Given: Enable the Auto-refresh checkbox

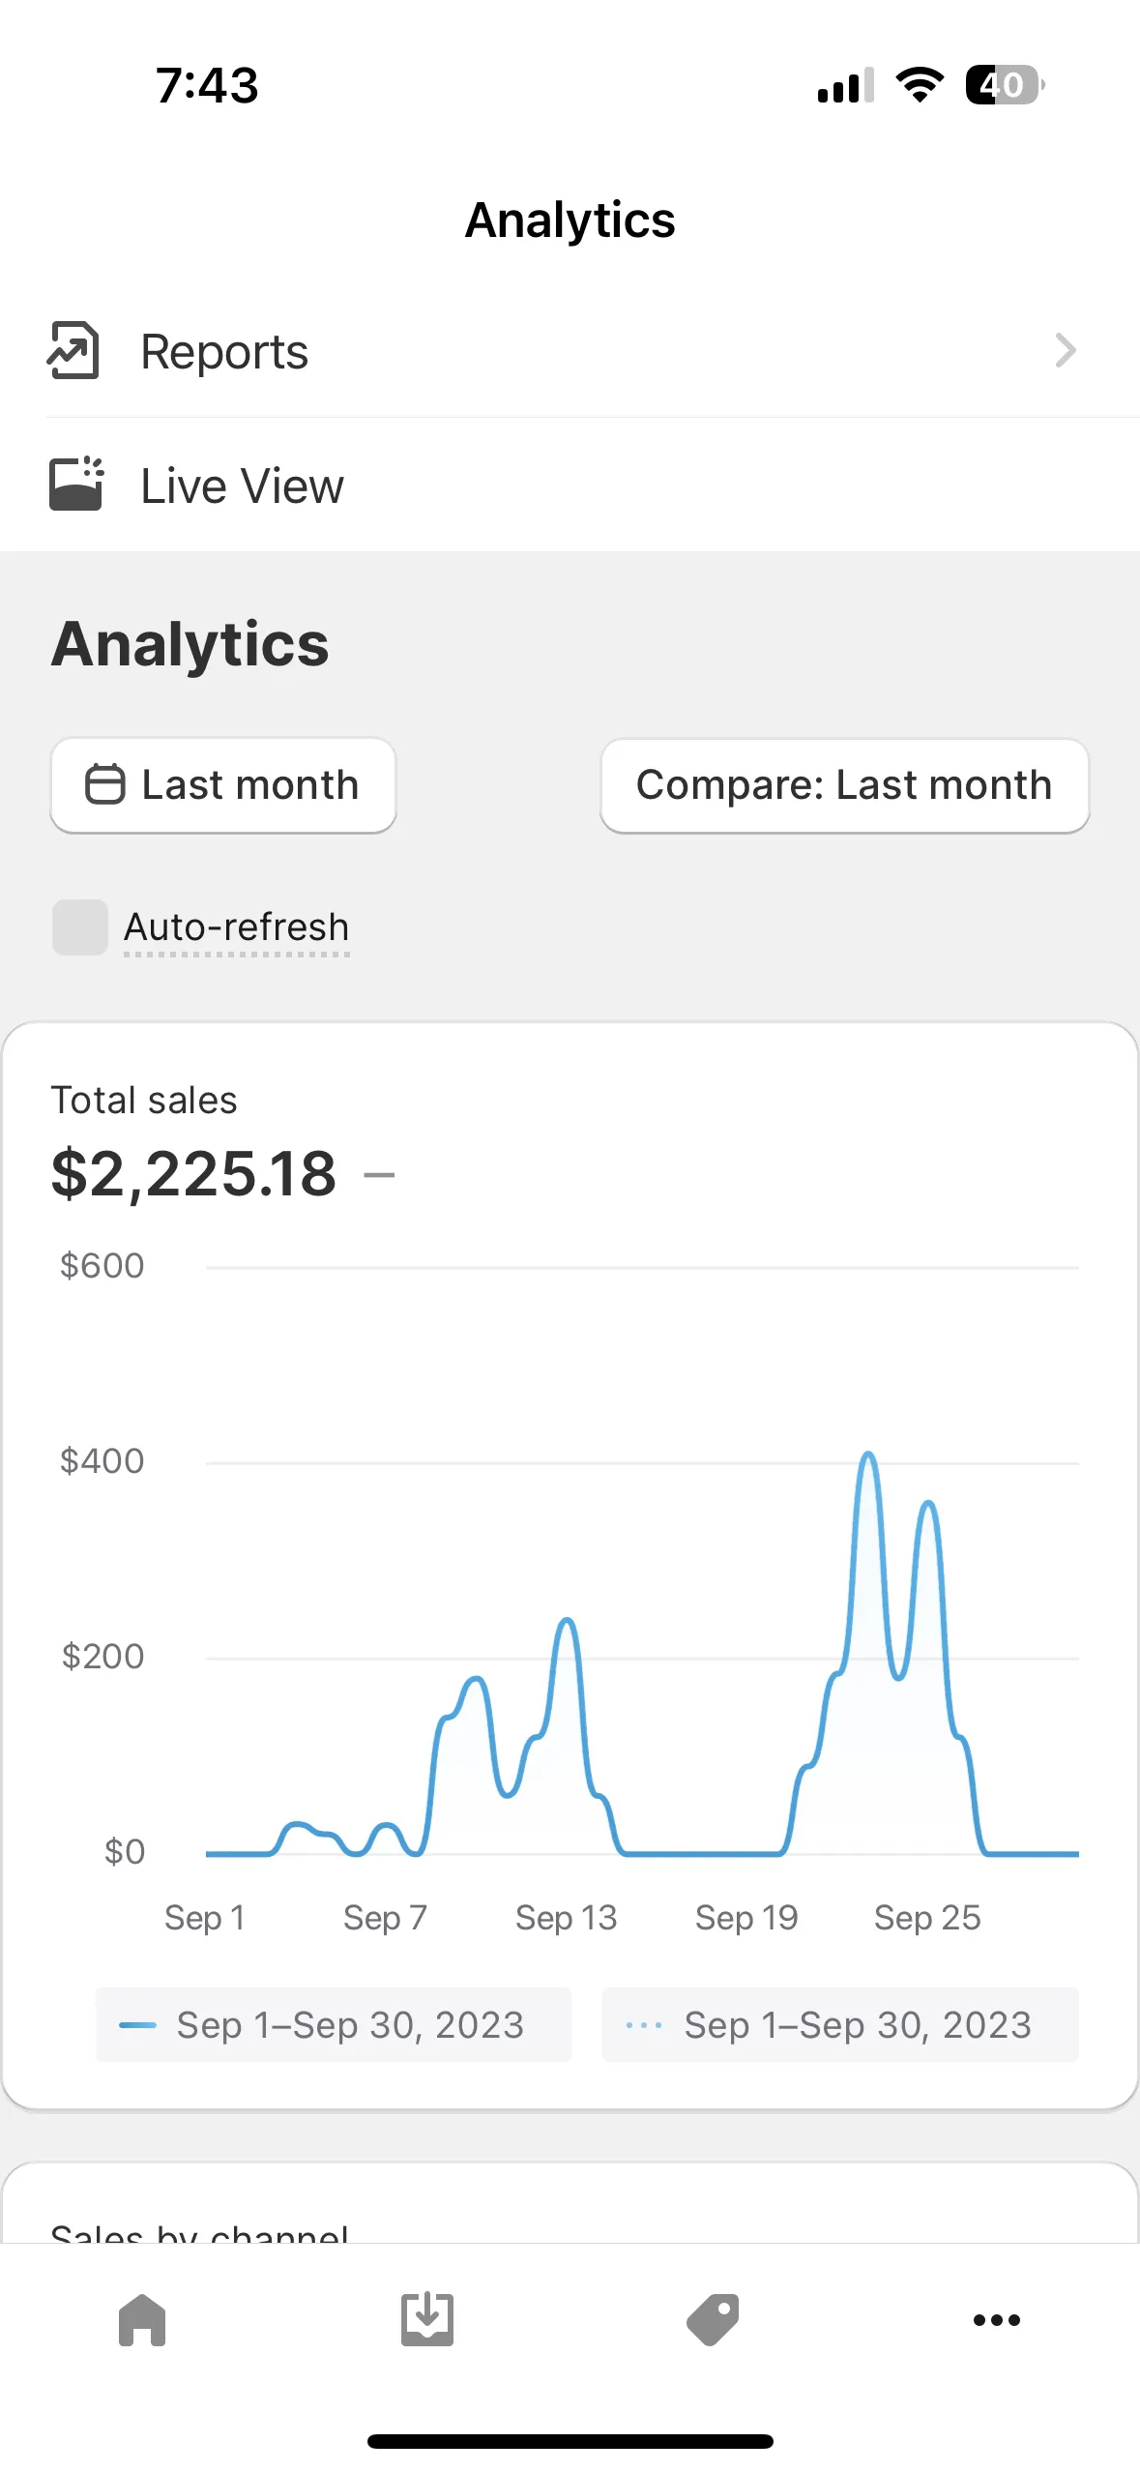Looking at the screenshot, I should [x=80, y=927].
